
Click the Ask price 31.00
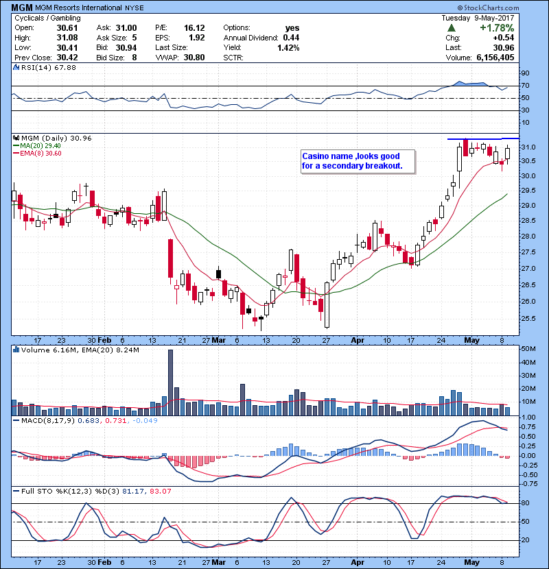pyautogui.click(x=126, y=28)
